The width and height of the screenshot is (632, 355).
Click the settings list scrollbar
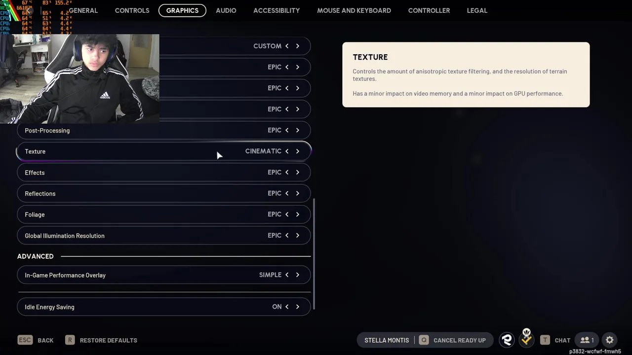(x=314, y=254)
